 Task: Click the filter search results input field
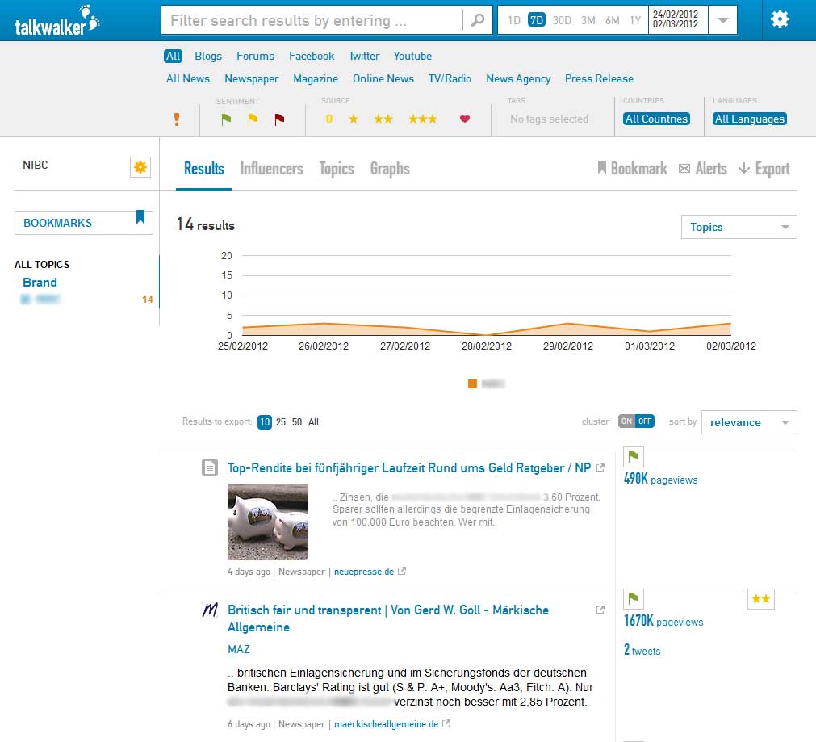(312, 21)
